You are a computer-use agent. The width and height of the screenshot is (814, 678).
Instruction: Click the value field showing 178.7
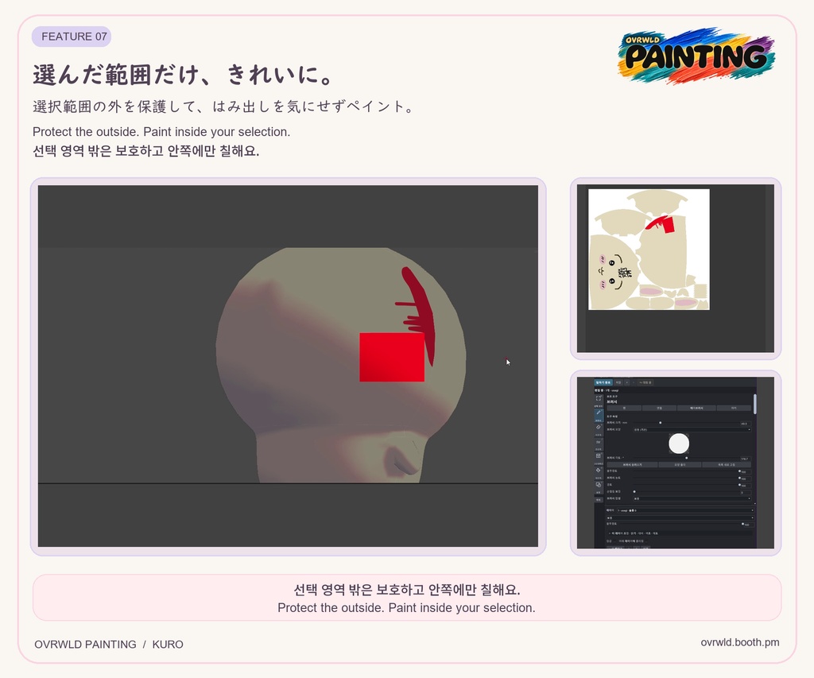(746, 459)
